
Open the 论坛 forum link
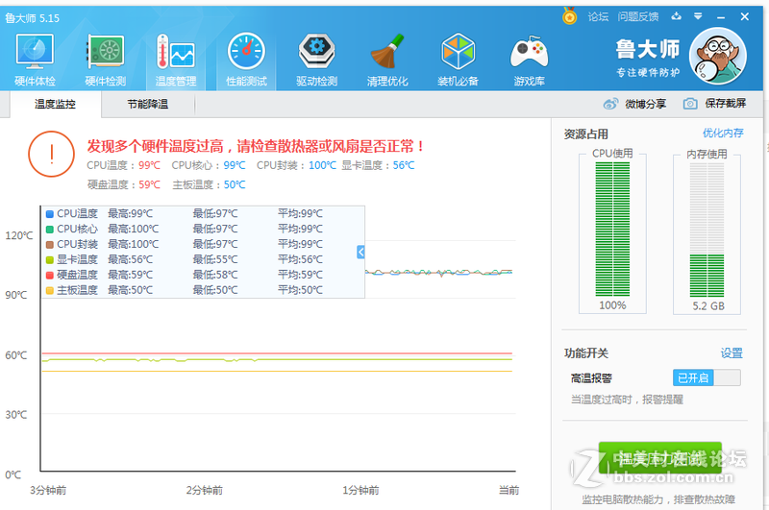tap(598, 16)
